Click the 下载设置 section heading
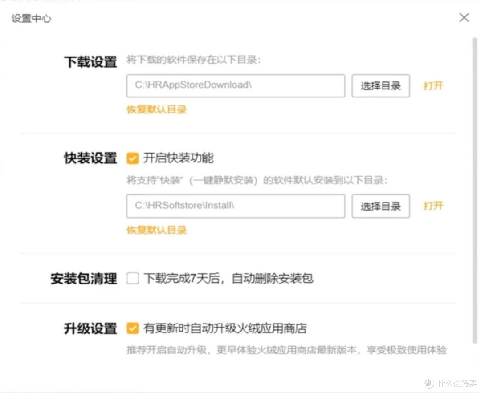The image size is (481, 393). [90, 63]
